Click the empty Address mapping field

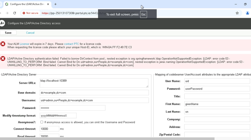[217, 127]
